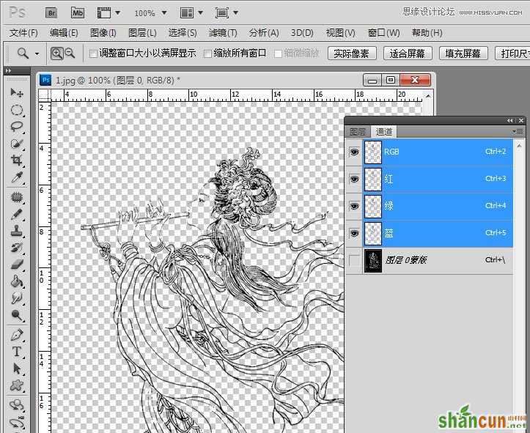Switch to the 图层 tab
The height and width of the screenshot is (433, 530).
(358, 131)
